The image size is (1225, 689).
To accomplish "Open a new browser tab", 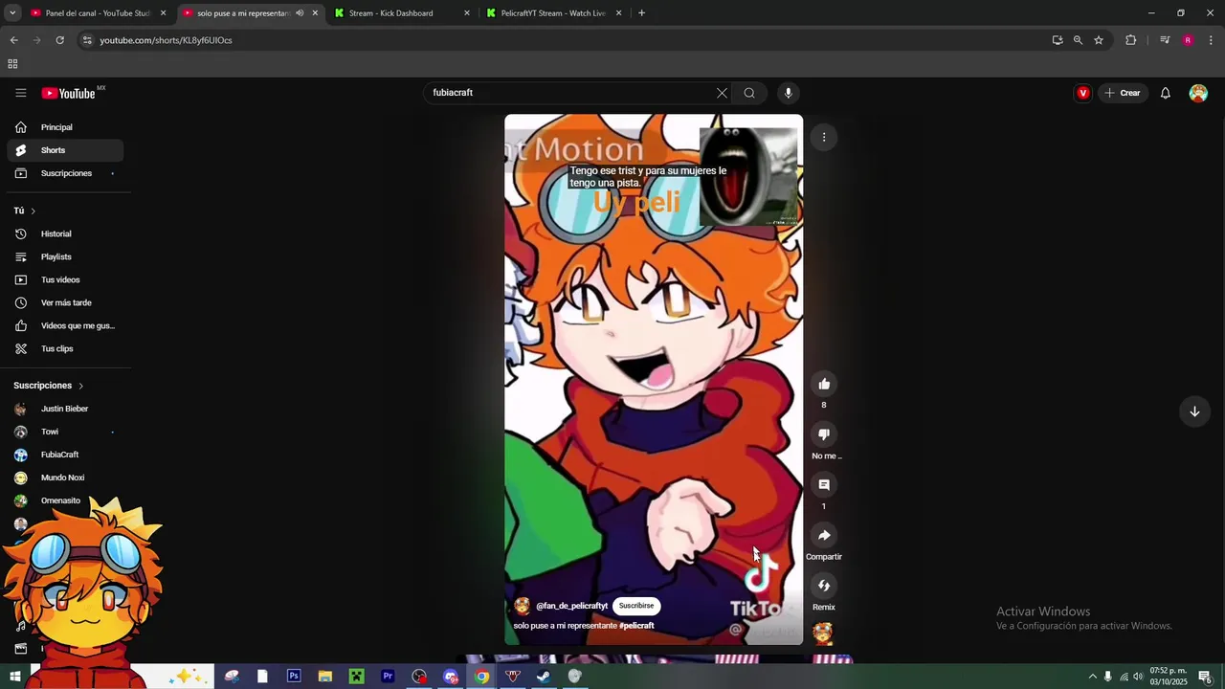I will point(641,13).
